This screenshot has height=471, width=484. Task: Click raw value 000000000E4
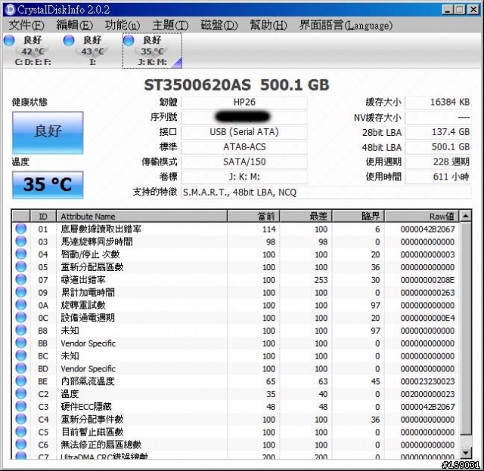click(x=427, y=318)
